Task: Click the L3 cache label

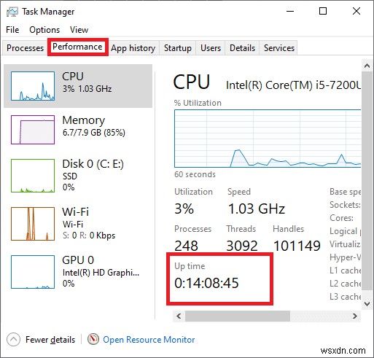Action: 346,297
